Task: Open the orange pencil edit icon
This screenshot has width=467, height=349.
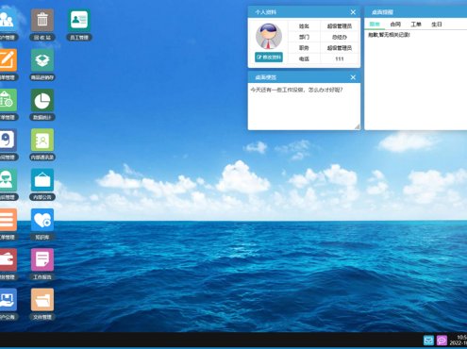Action: click(8, 60)
